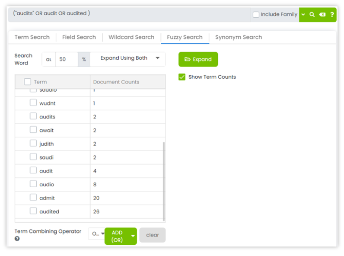344x256 pixels.
Task: Switch to the Wildcard Search tab
Action: click(x=131, y=37)
